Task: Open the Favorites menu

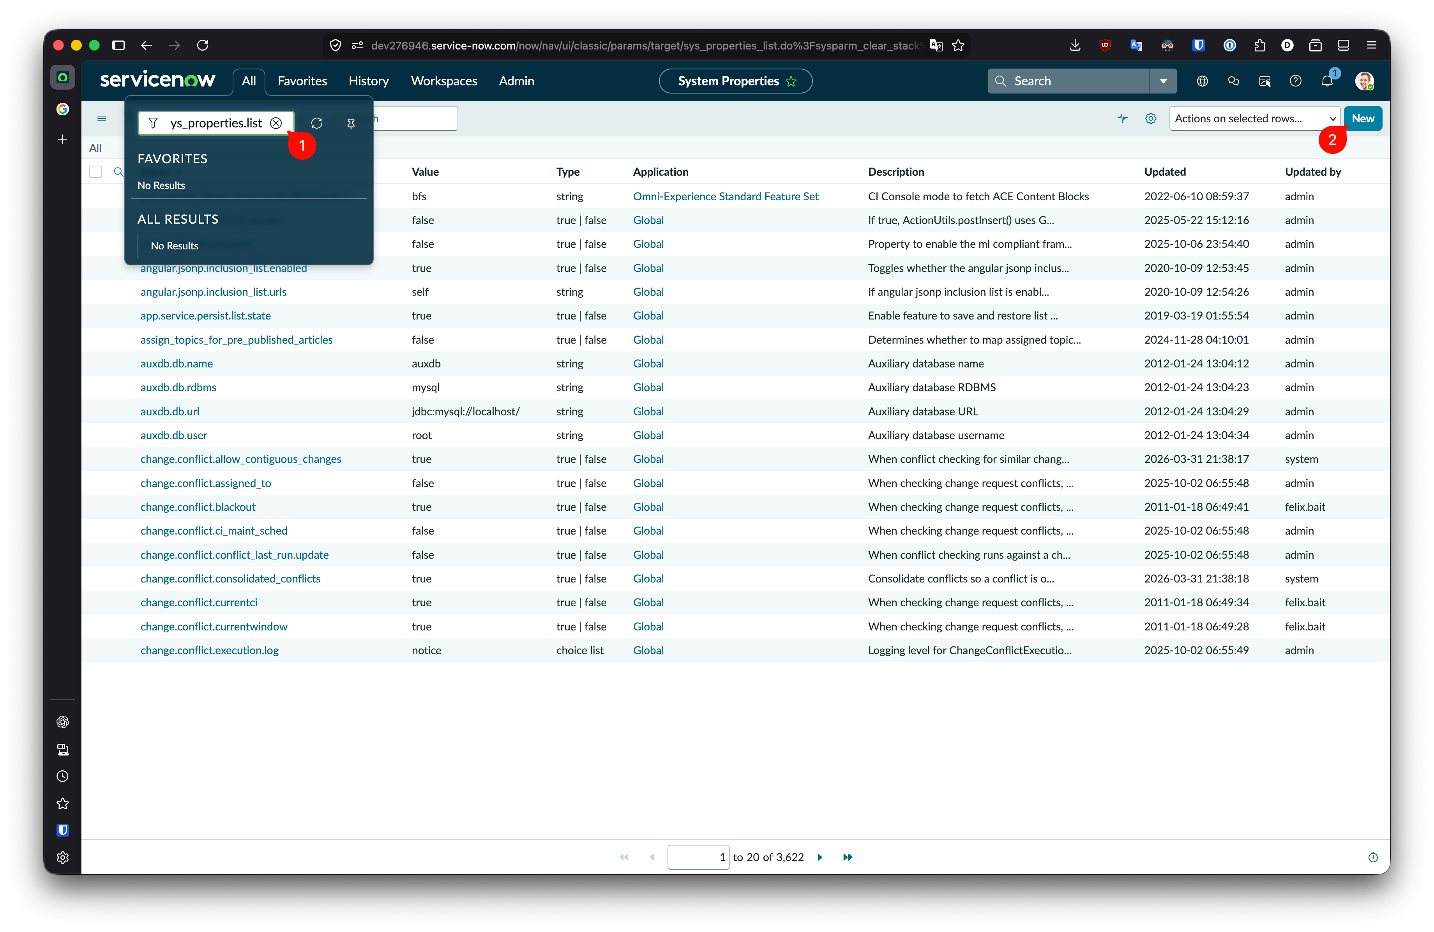Action: (302, 81)
